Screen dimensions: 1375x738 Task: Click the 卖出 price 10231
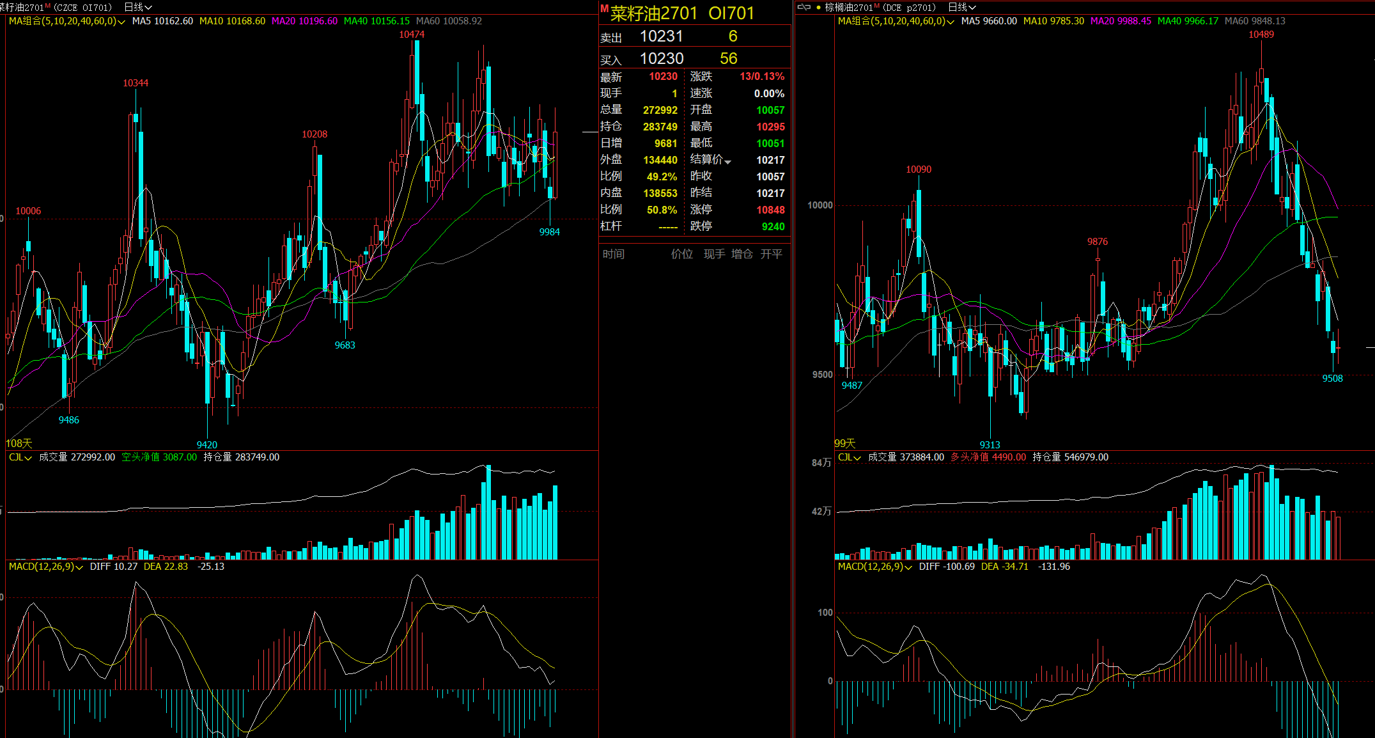662,36
